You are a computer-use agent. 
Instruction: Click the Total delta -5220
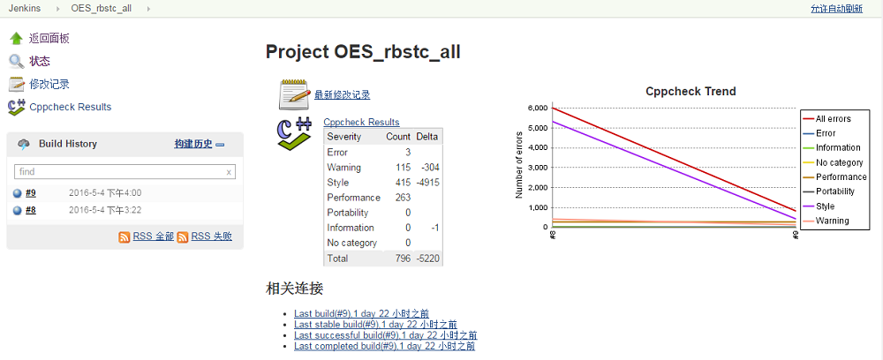pyautogui.click(x=428, y=259)
